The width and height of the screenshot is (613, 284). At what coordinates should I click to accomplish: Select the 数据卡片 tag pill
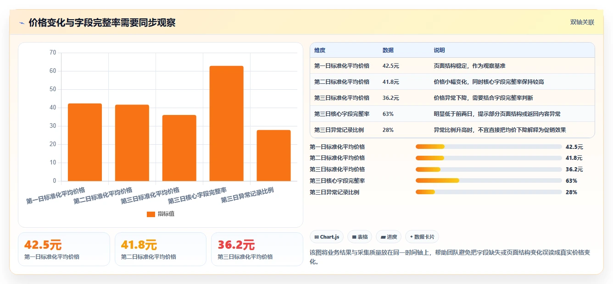tap(422, 237)
